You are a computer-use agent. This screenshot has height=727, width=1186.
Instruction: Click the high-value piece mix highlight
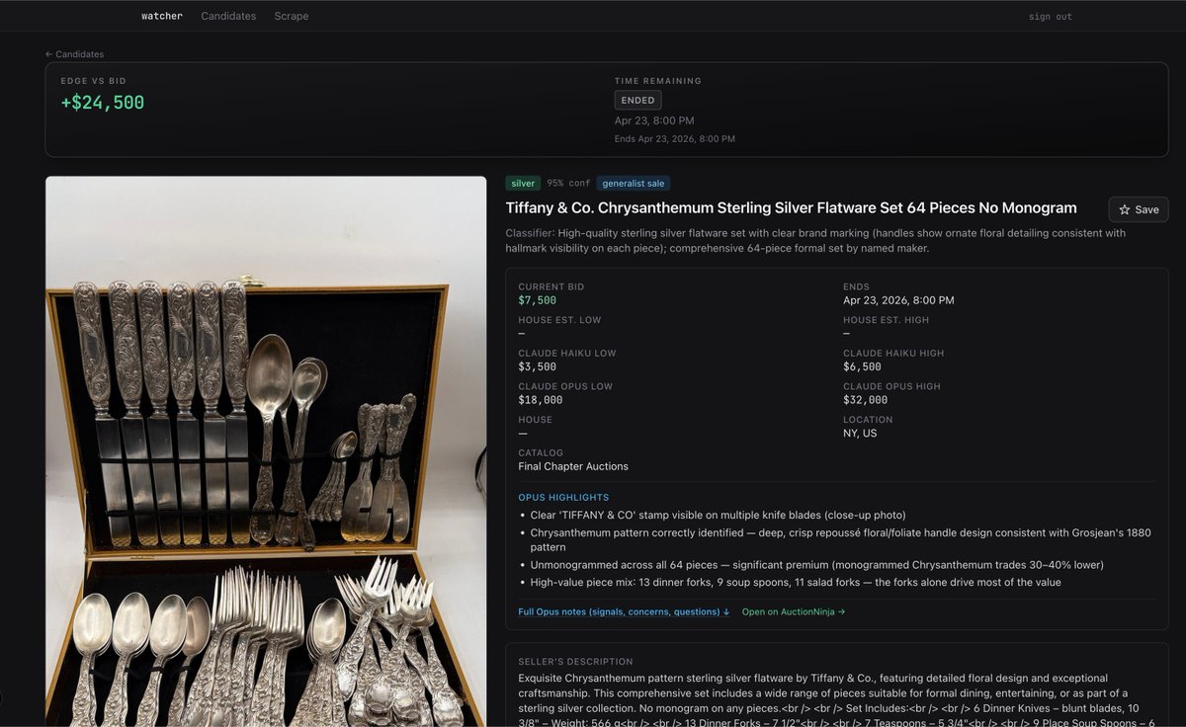click(796, 582)
